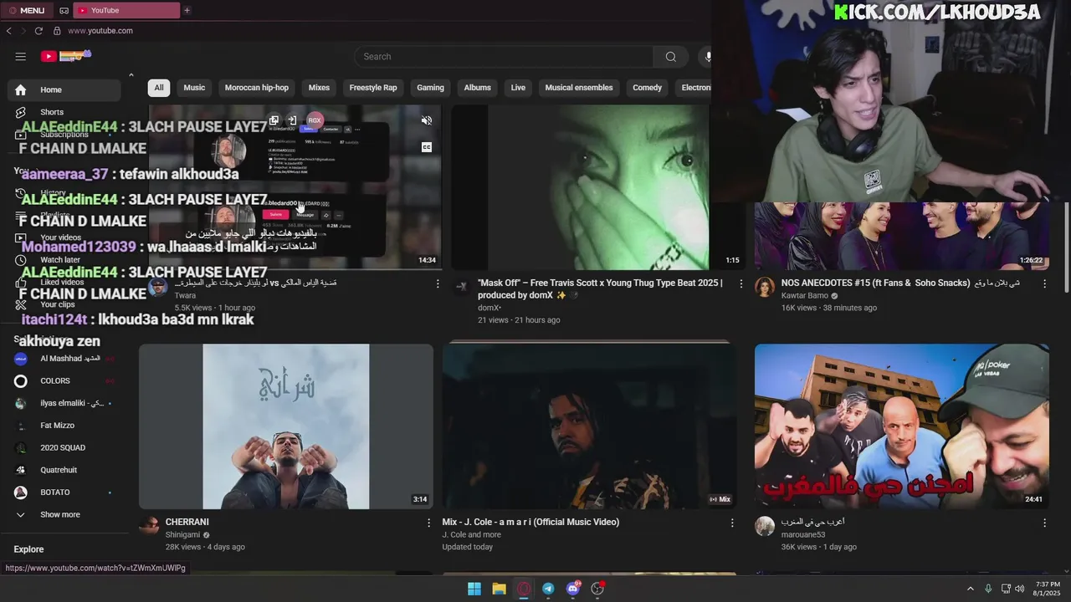Open the J. Cole mix thumbnail
This screenshot has width=1071, height=602.
coord(590,426)
